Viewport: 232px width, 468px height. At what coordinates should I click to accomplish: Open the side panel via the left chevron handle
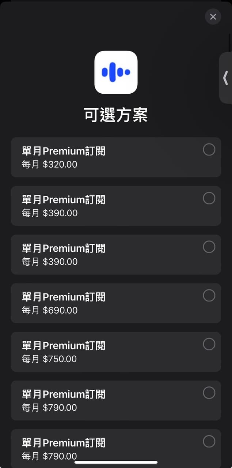click(225, 78)
